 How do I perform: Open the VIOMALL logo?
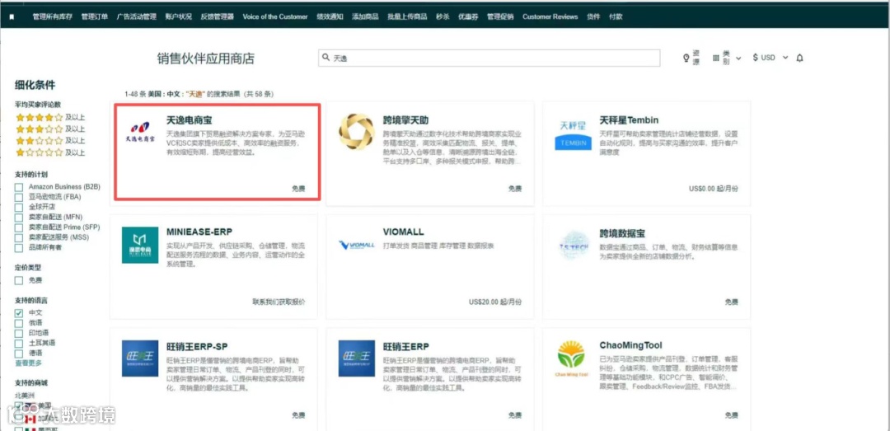[x=357, y=245]
